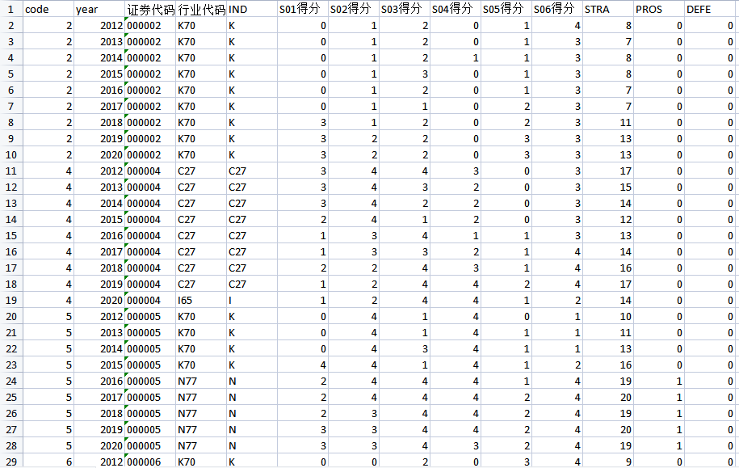Image resolution: width=739 pixels, height=468 pixels.
Task: Select the 'S05得分' header cell
Action: (x=506, y=9)
